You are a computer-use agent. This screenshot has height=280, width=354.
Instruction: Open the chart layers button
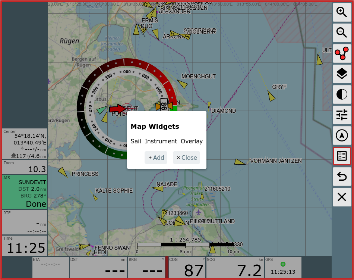click(342, 74)
